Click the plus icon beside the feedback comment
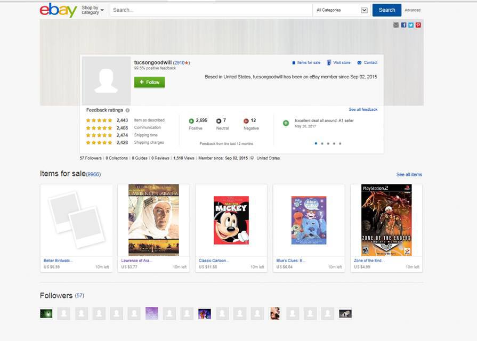The width and height of the screenshot is (477, 341). coord(286,123)
